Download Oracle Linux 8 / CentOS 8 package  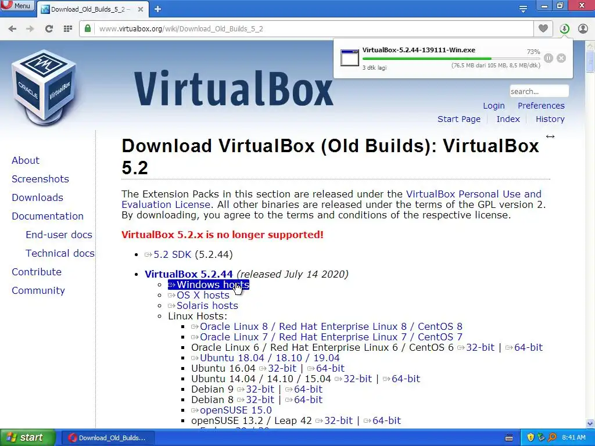327,326
